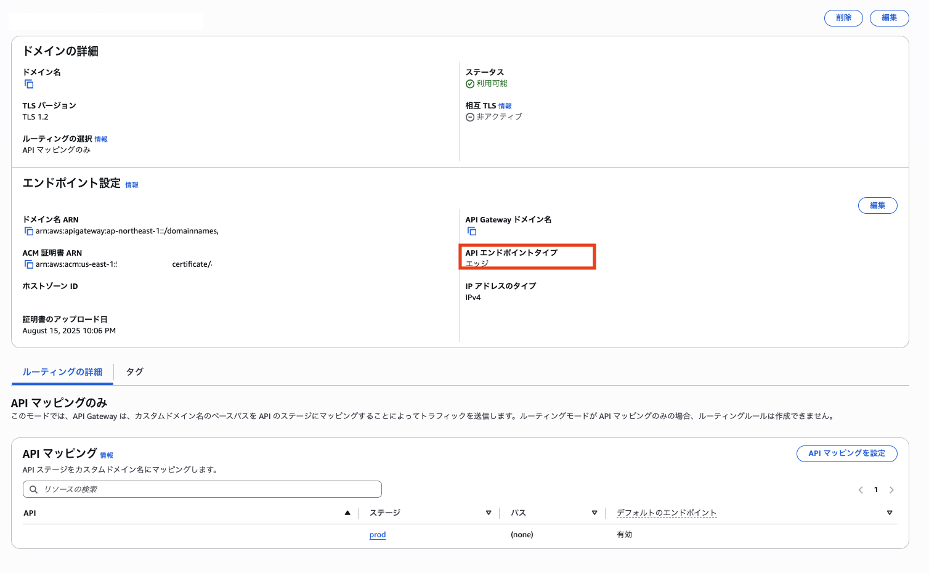
Task: Click the 利用可能 status text
Action: pyautogui.click(x=492, y=84)
